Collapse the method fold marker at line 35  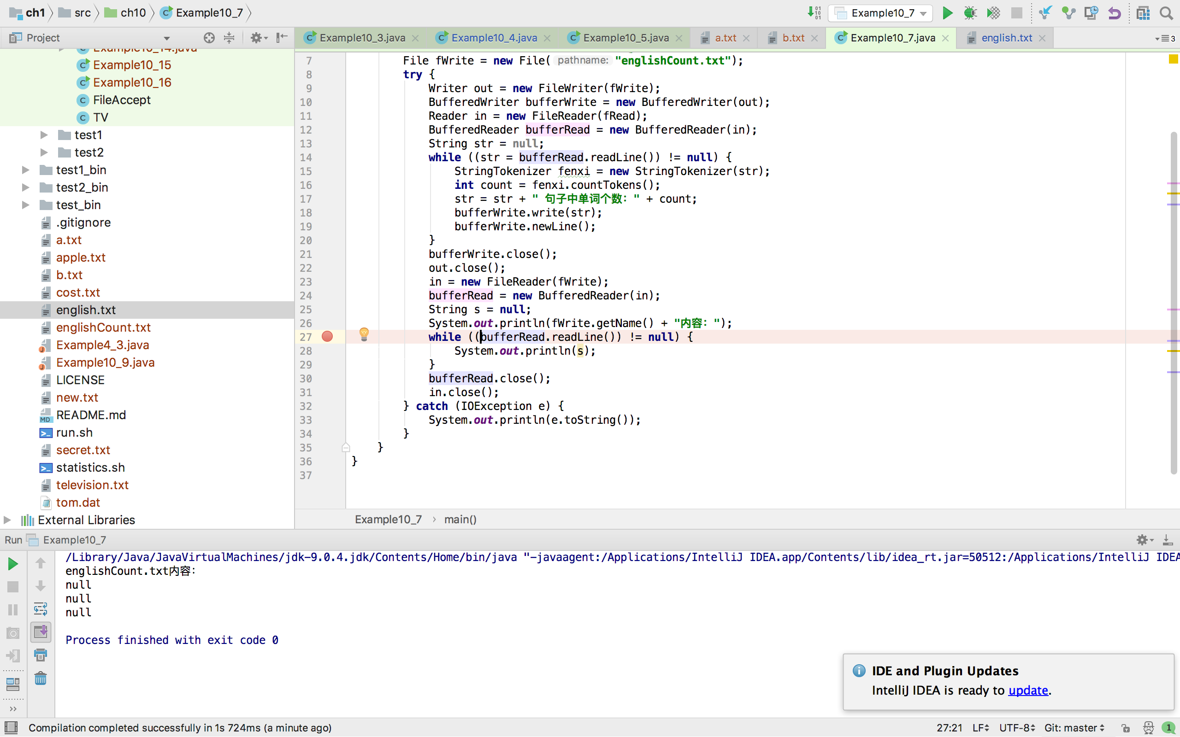click(346, 447)
